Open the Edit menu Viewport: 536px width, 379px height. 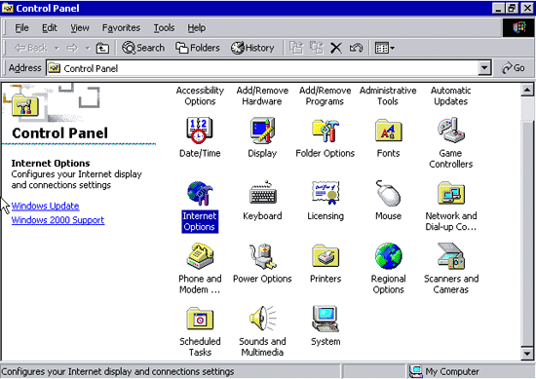50,27
